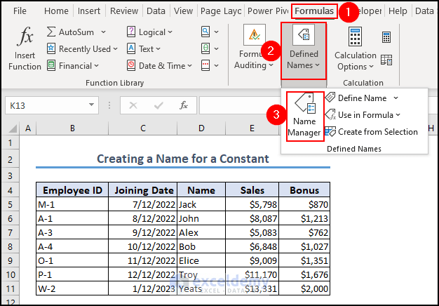
Task: Click the Name Box showing K13
Action: tap(45, 105)
